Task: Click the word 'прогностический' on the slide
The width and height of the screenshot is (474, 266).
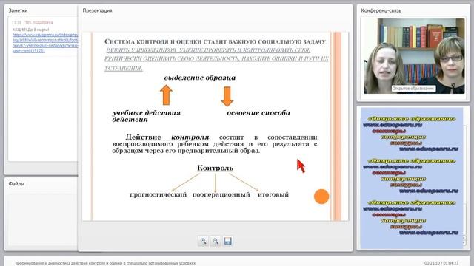Action: pos(158,194)
